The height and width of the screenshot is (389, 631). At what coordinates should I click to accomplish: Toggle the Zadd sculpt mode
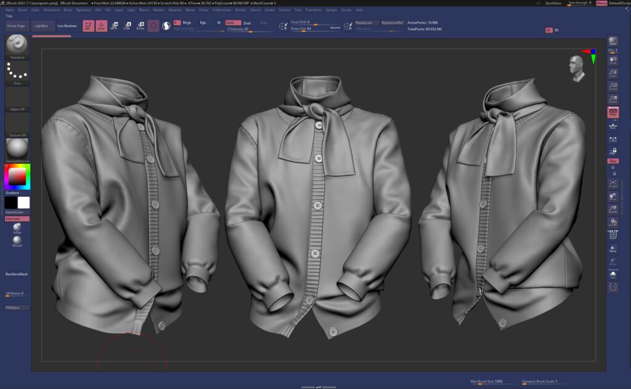(233, 22)
